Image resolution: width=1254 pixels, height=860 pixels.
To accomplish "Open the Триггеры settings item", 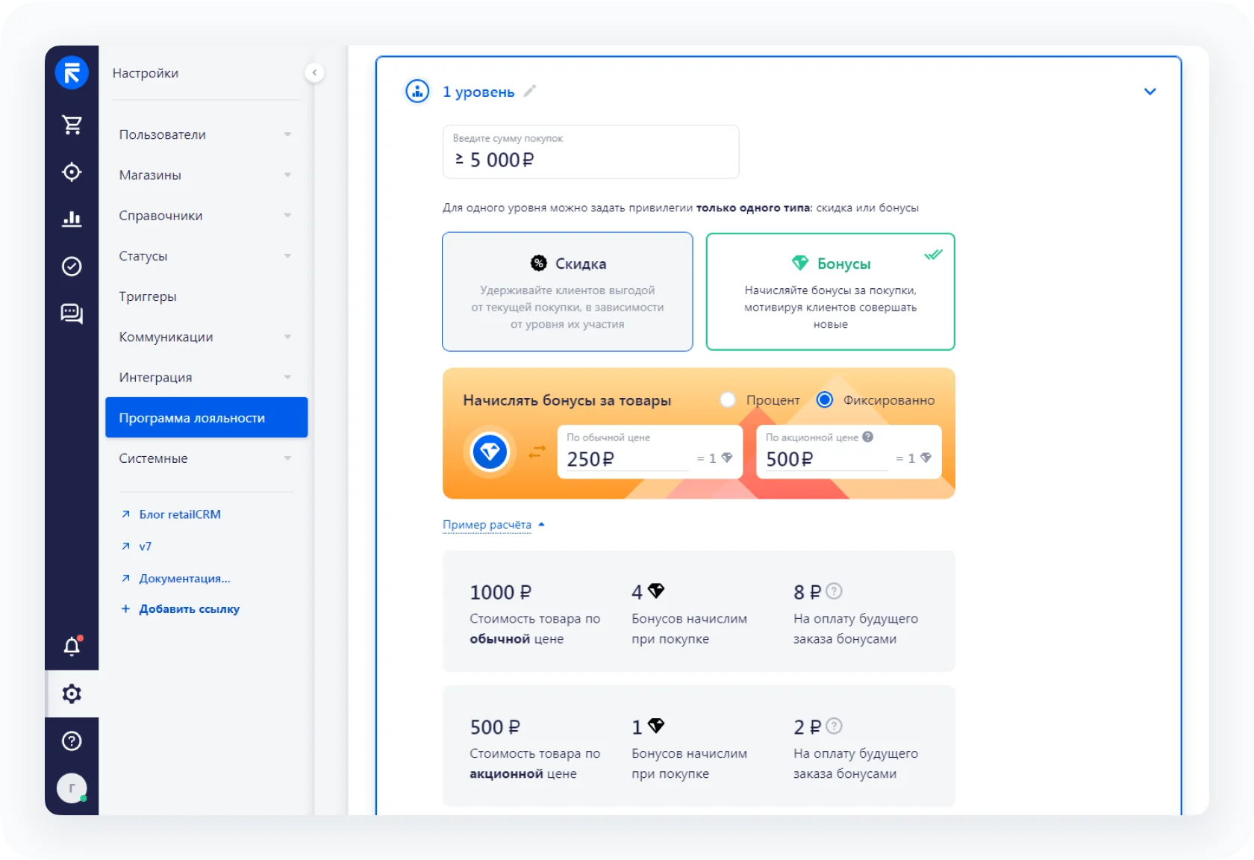I will click(148, 296).
